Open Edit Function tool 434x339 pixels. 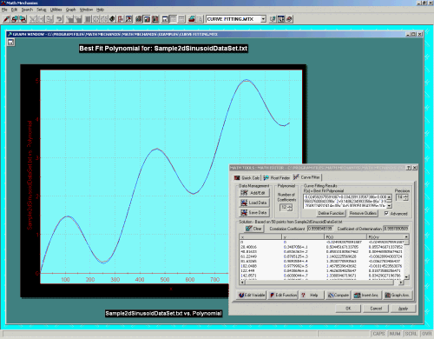(x=283, y=295)
